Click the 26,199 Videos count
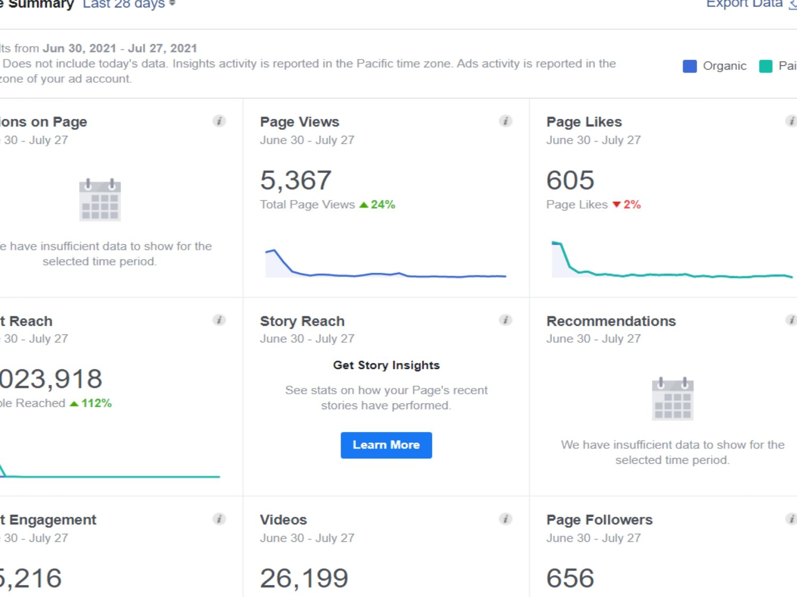Viewport: 797px width, 597px height. click(304, 578)
